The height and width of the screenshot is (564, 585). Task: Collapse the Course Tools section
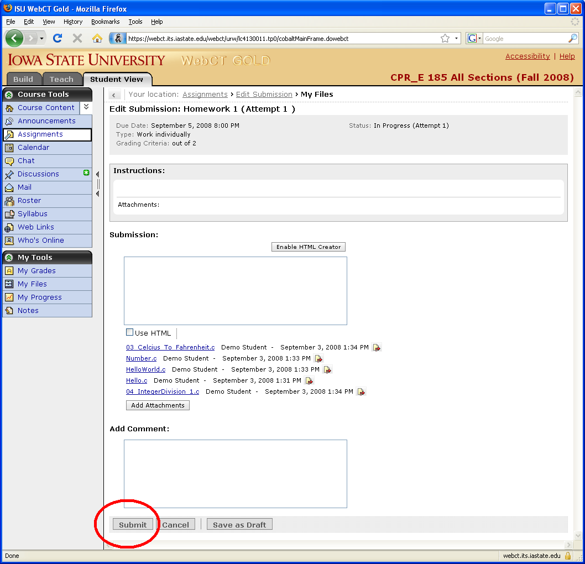9,95
